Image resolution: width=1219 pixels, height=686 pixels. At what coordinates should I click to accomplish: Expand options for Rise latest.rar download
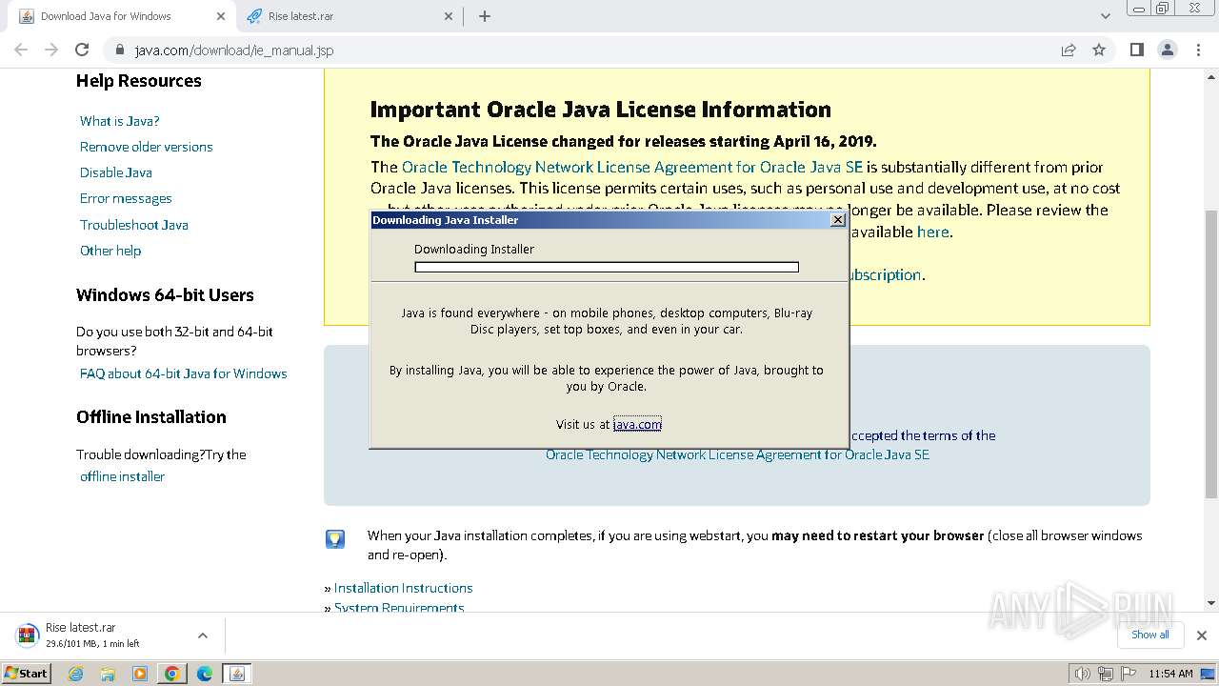pyautogui.click(x=202, y=636)
